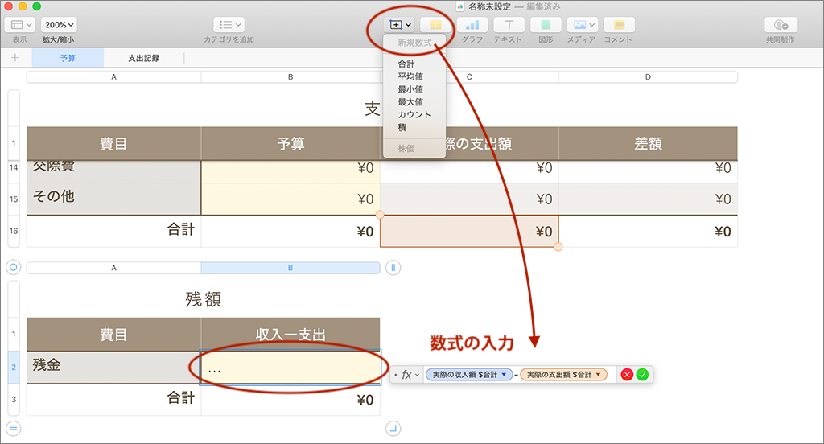Click the 収入ー支出 header cell
Viewport: 824px width, 444px height.
click(290, 335)
